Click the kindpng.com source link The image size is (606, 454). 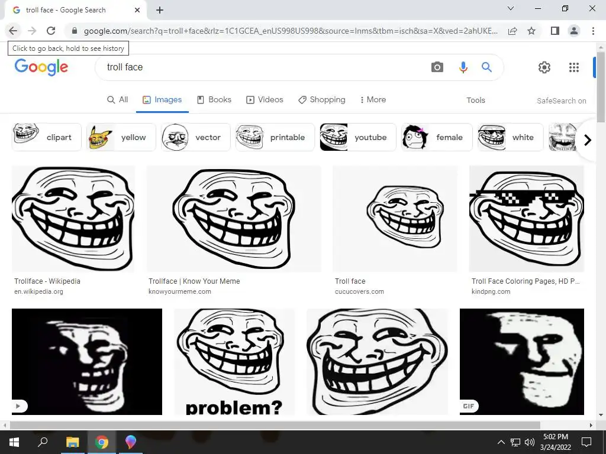coord(491,291)
